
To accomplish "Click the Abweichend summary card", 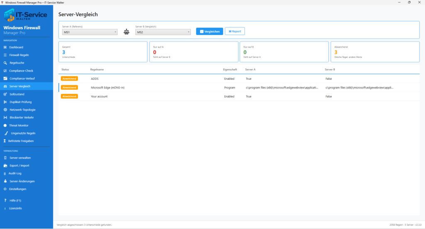I will point(375,52).
